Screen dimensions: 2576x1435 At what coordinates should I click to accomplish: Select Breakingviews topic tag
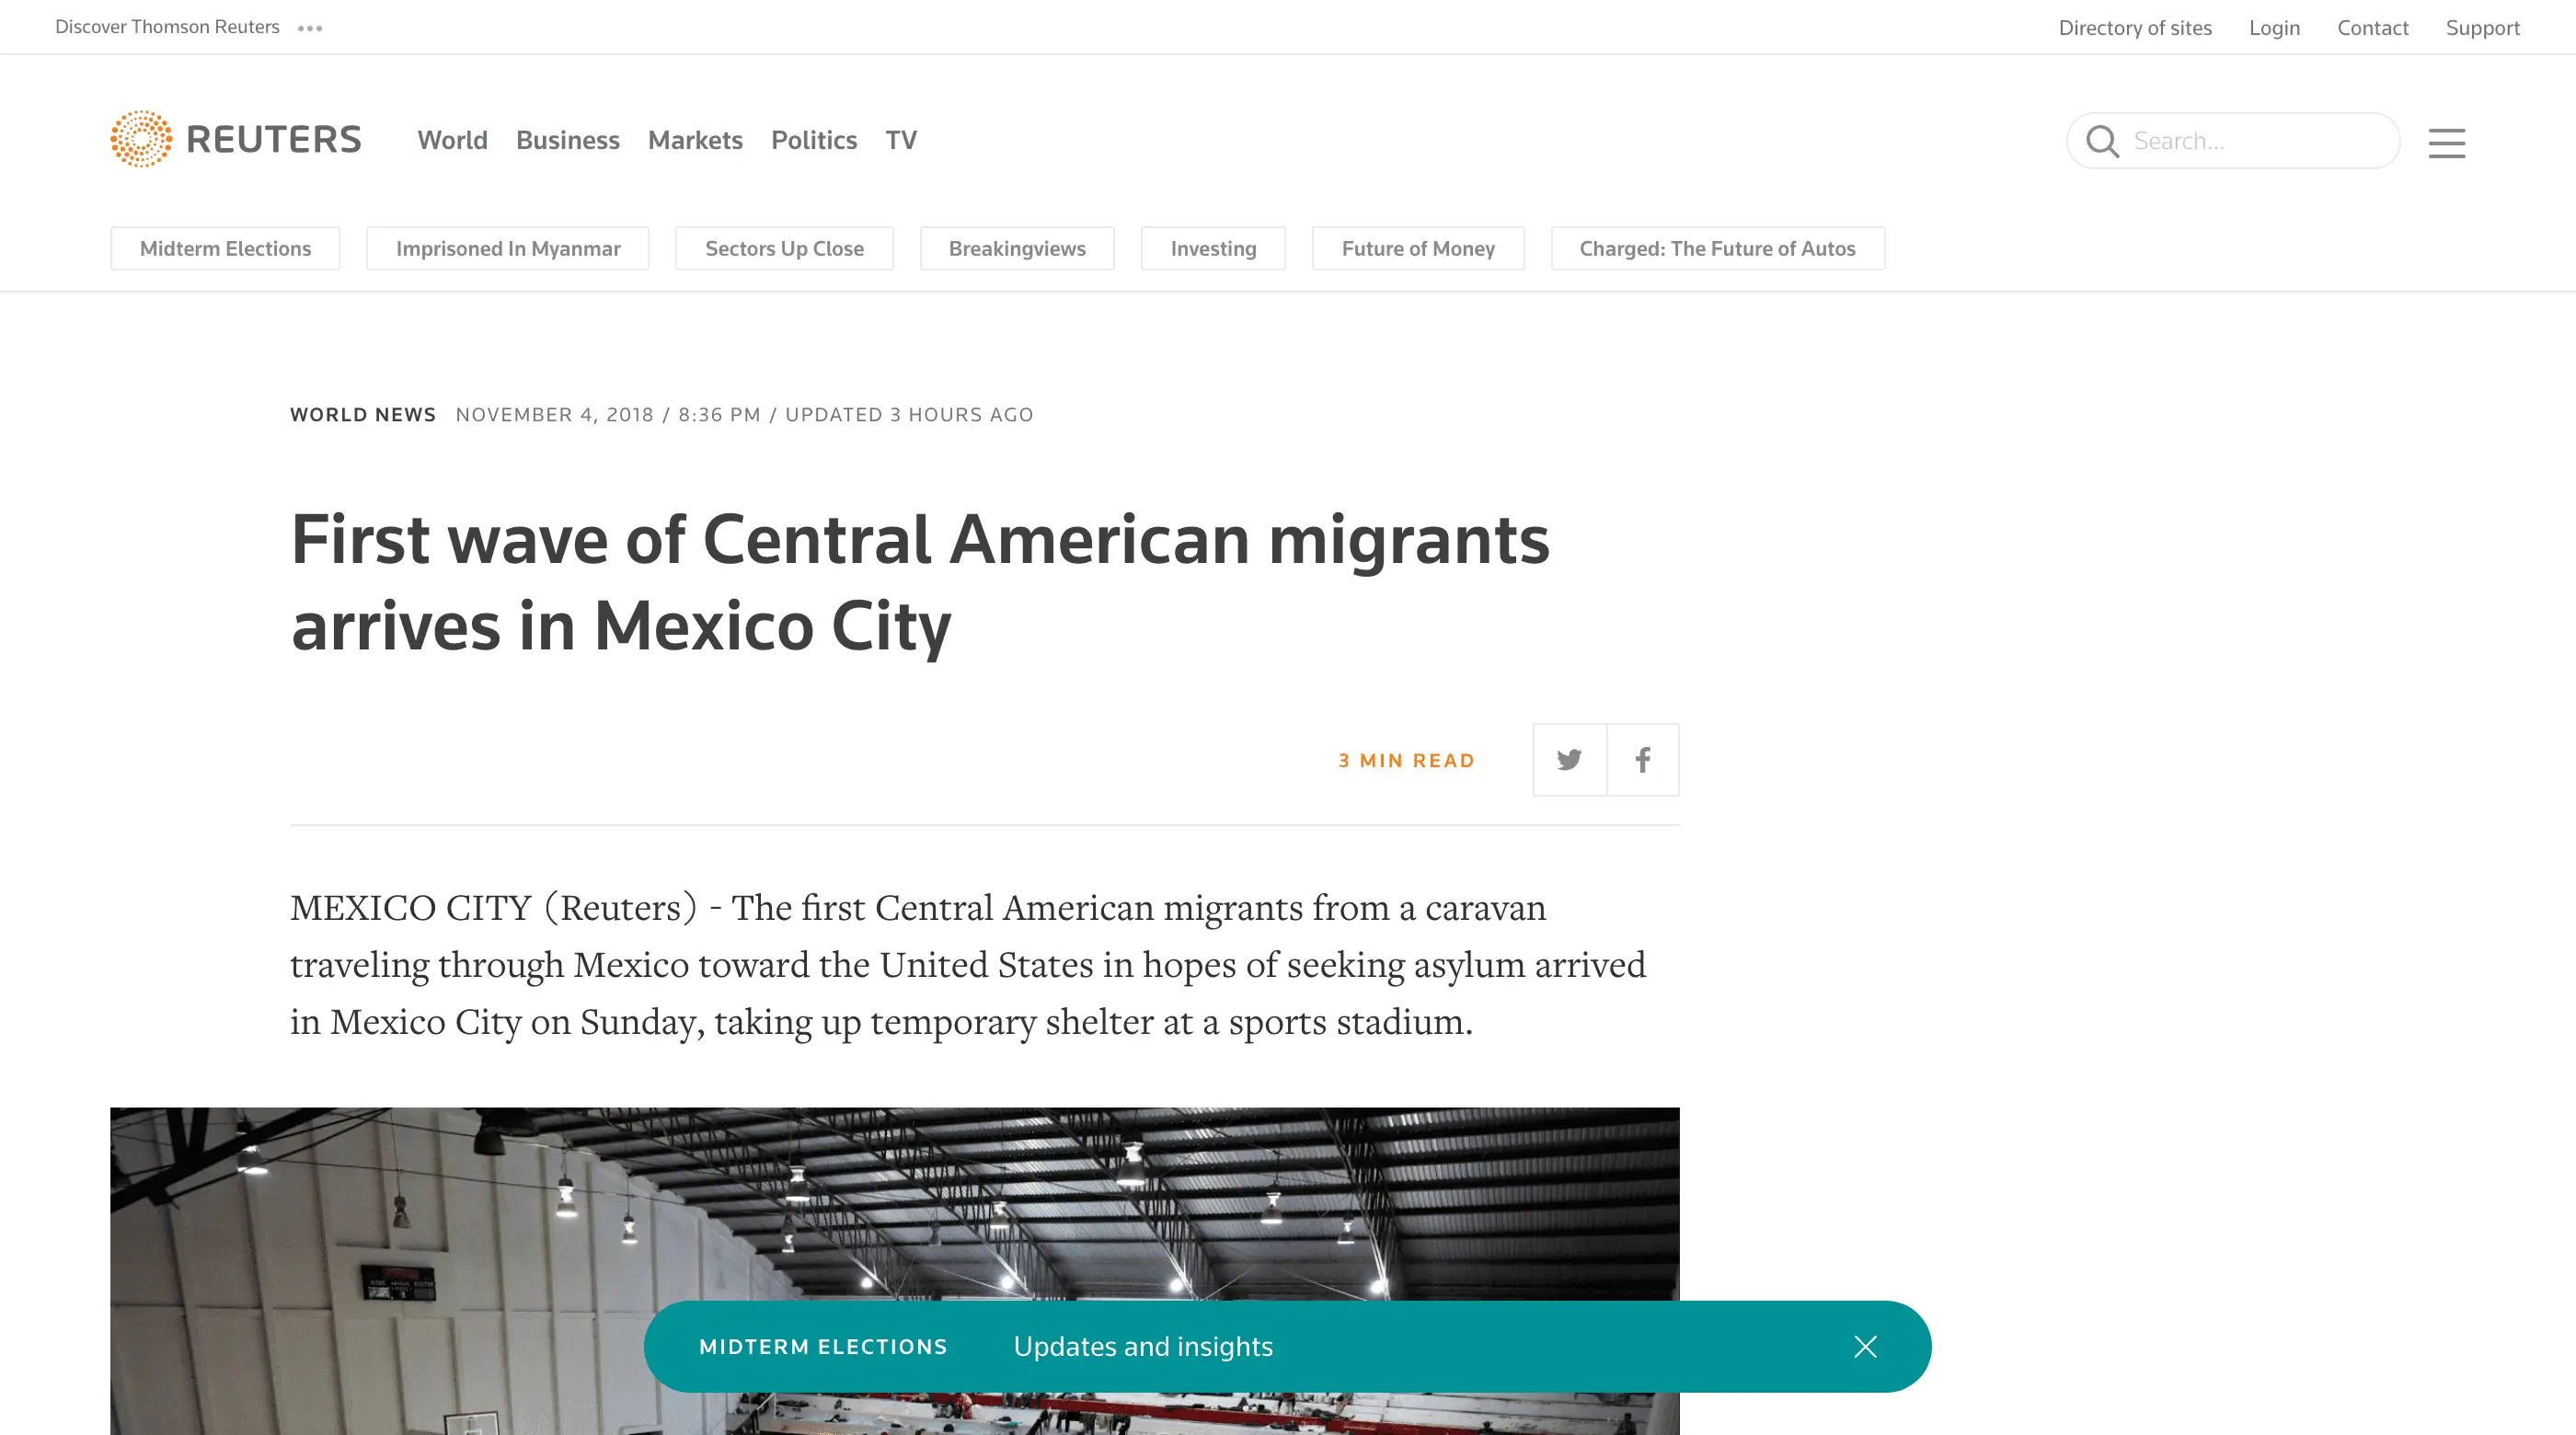1016,248
